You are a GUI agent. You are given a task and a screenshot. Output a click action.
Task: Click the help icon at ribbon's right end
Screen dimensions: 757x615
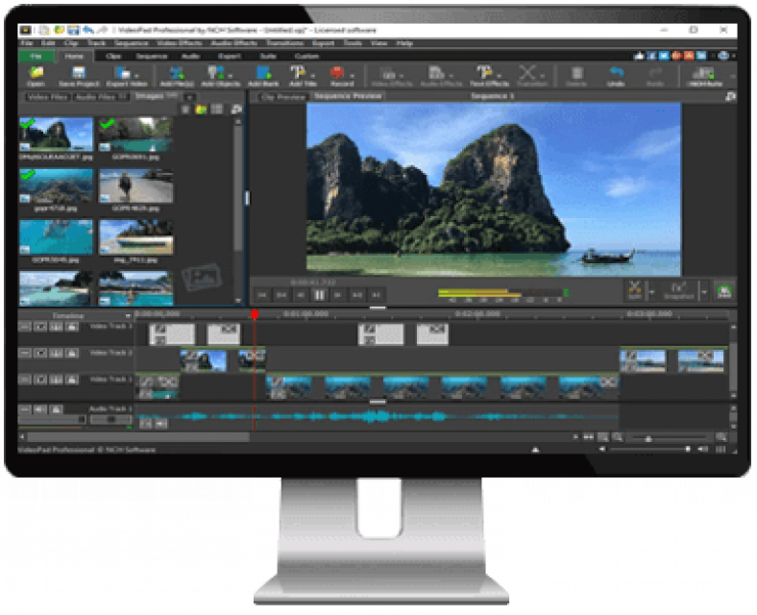[x=723, y=56]
